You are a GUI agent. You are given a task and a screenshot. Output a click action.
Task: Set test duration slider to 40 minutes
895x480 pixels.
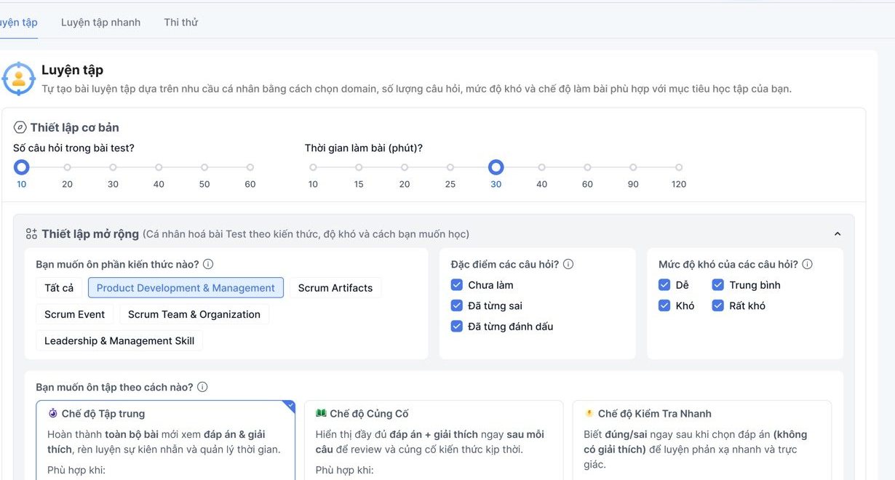click(x=541, y=167)
